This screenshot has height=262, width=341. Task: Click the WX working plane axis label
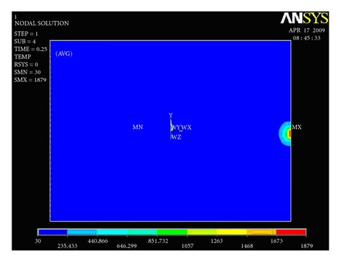pos(186,128)
